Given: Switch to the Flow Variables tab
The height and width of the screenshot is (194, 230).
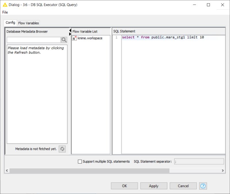Looking at the screenshot, I should [28, 23].
